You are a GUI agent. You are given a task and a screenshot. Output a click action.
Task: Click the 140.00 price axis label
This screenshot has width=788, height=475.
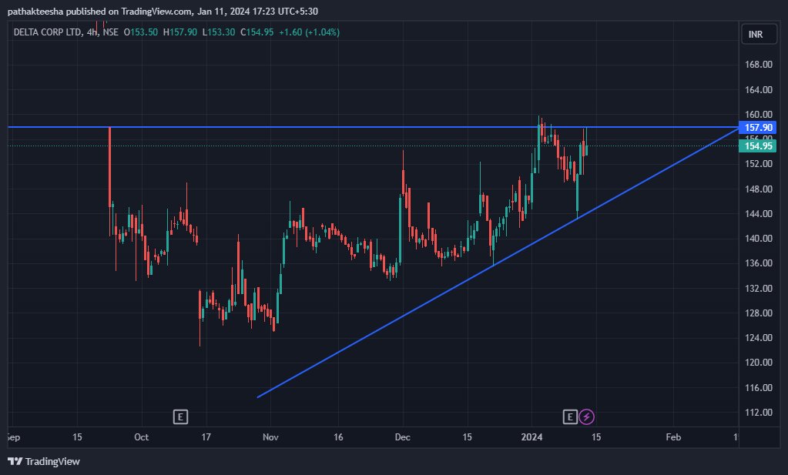(x=759, y=239)
